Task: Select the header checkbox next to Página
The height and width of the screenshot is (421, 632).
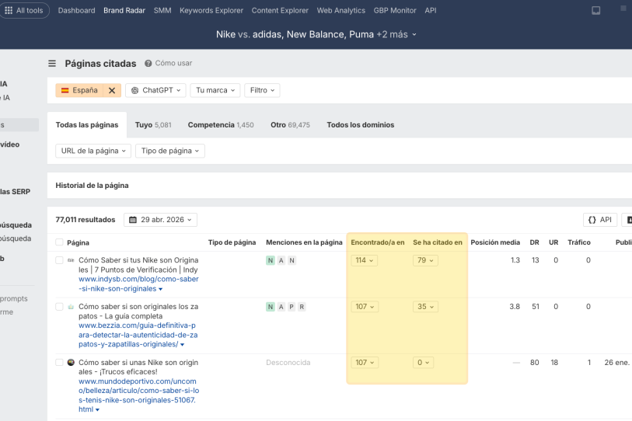Action: 59,242
